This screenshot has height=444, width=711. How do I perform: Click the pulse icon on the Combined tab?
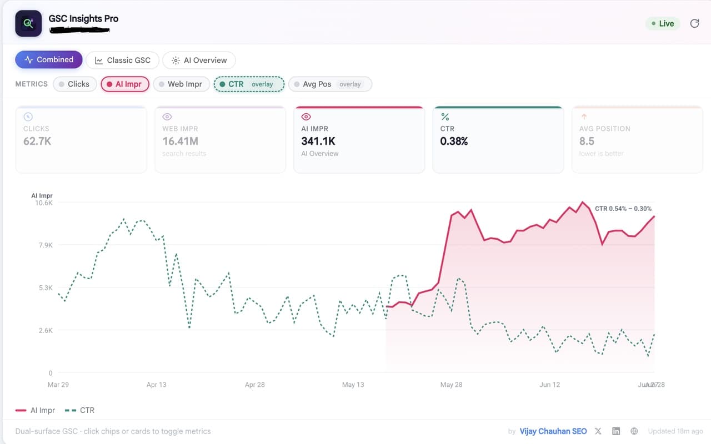[29, 60]
